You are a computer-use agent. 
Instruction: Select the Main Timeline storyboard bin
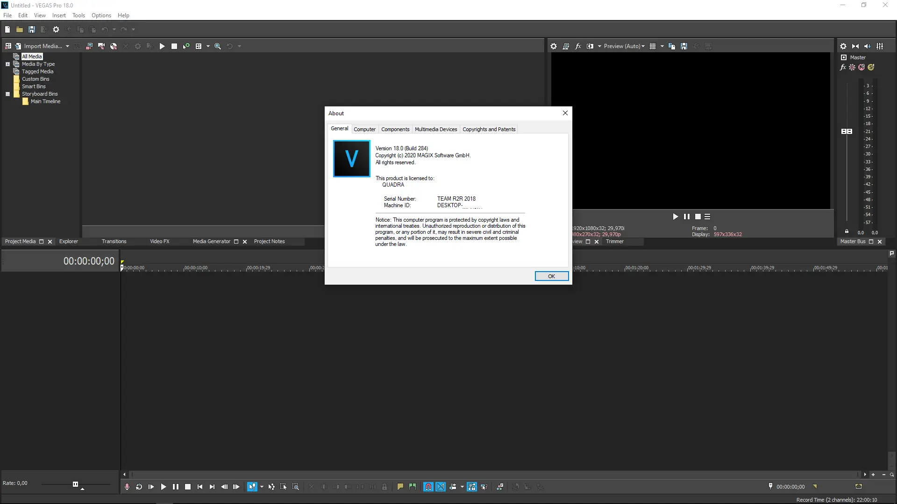click(x=45, y=101)
